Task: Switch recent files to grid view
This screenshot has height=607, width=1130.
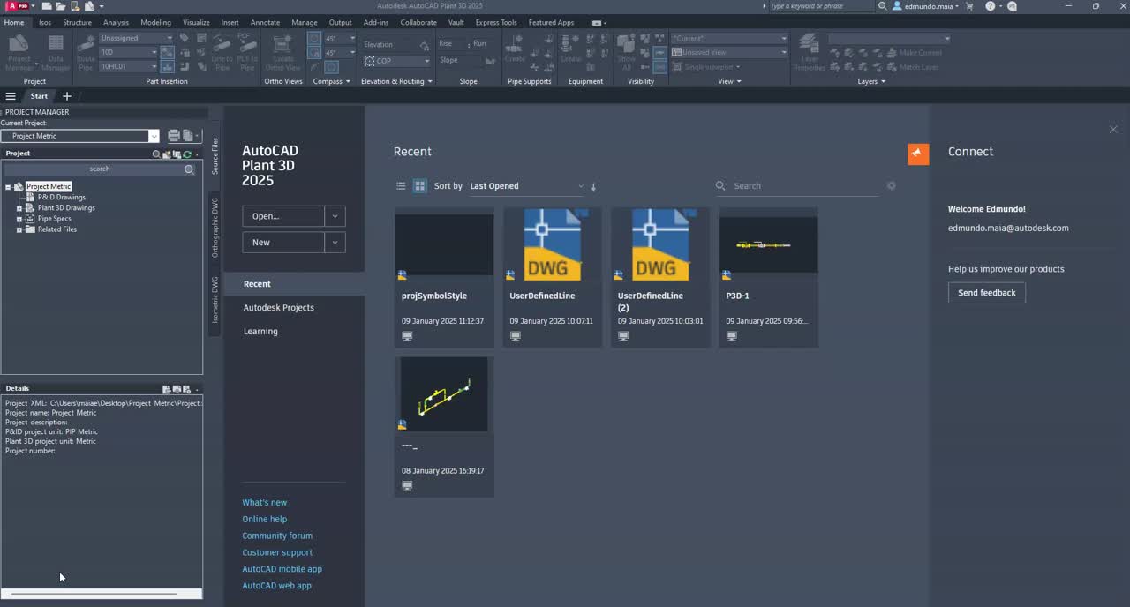Action: point(420,186)
